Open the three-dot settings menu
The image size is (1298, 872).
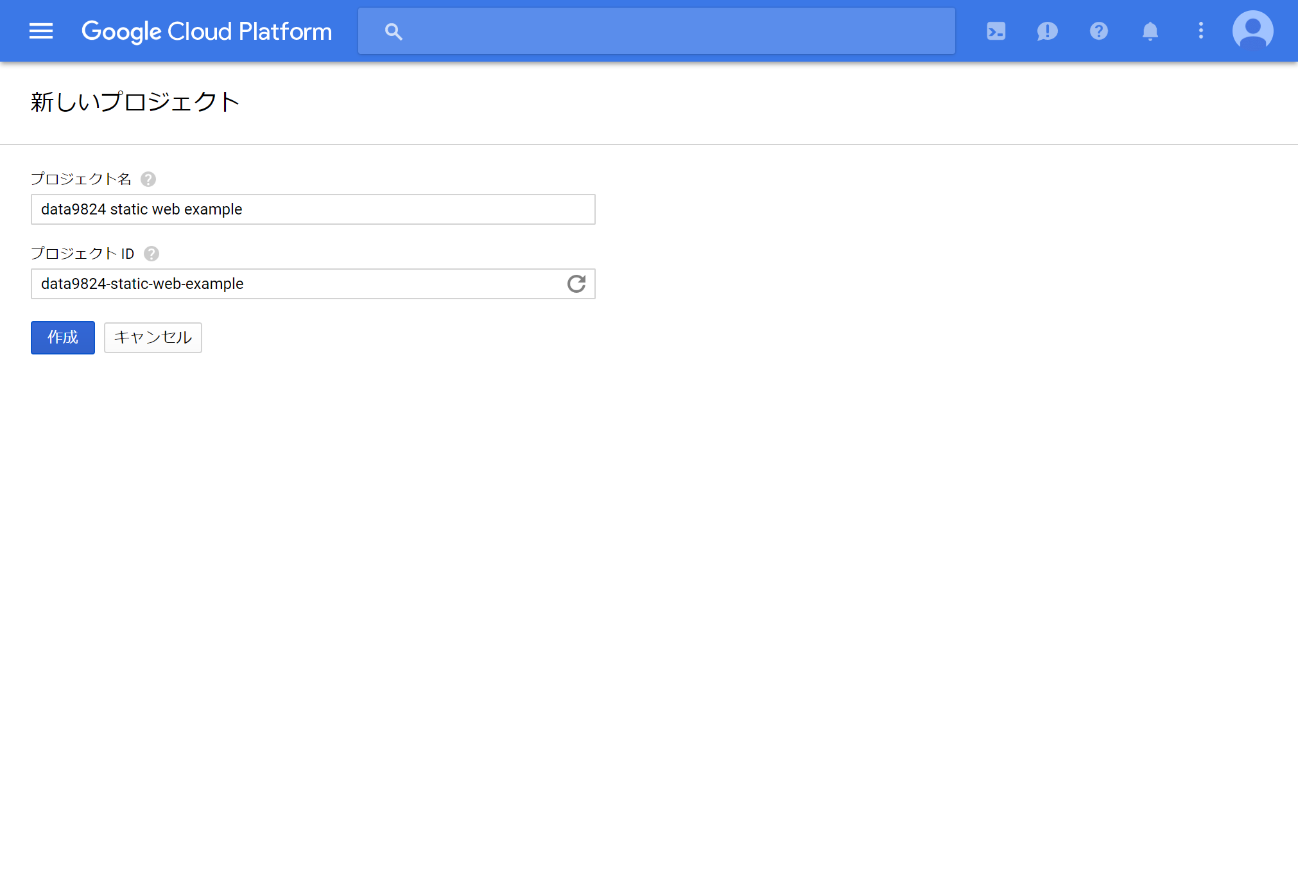1200,31
